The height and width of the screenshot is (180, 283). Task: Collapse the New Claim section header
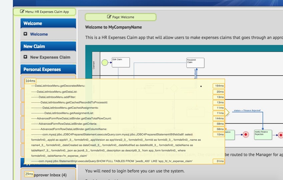tap(48, 46)
